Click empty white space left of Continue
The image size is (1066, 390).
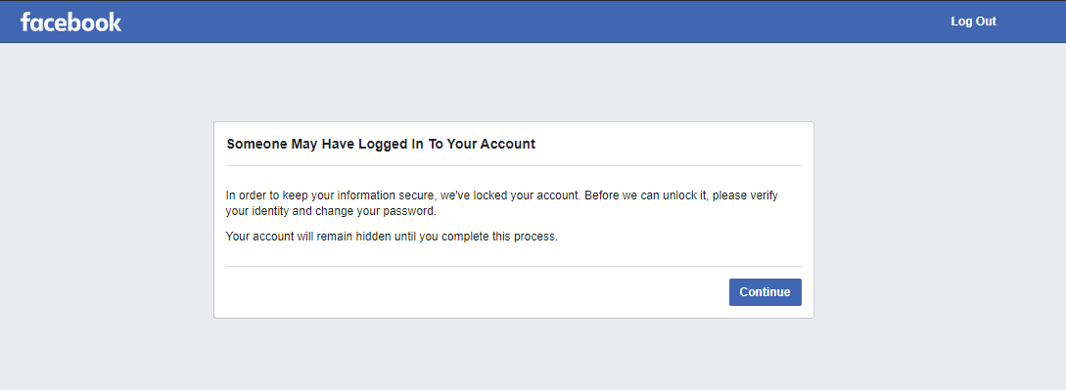click(x=476, y=292)
